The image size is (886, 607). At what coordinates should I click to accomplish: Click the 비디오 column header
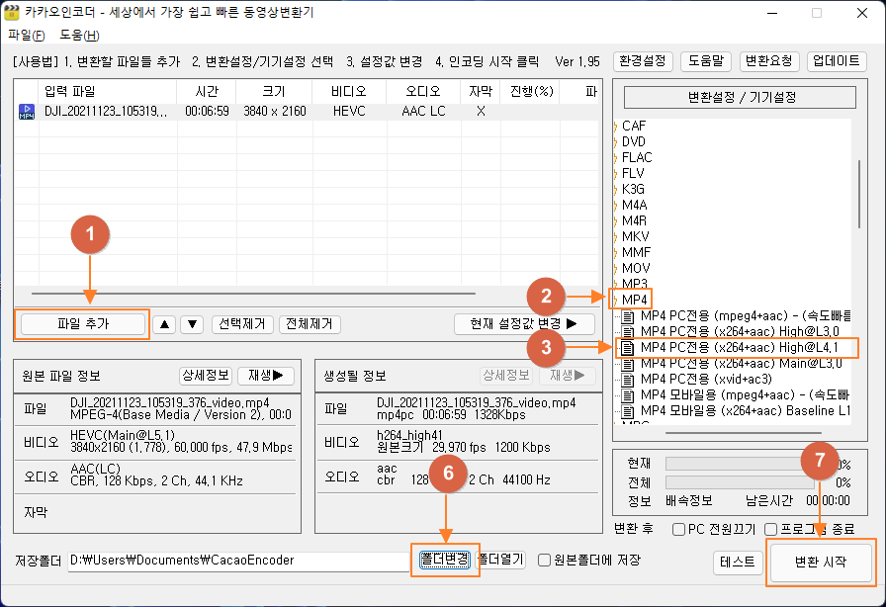click(x=349, y=92)
